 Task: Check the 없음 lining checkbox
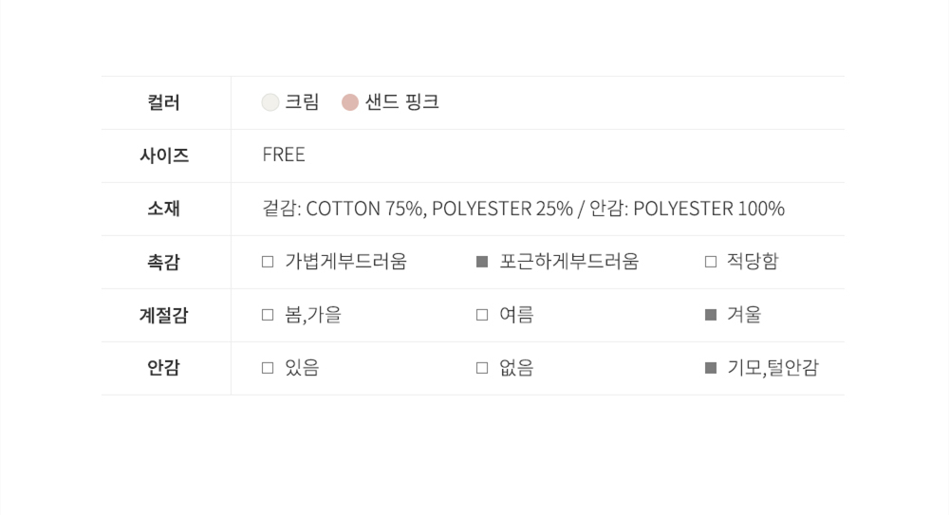point(482,368)
